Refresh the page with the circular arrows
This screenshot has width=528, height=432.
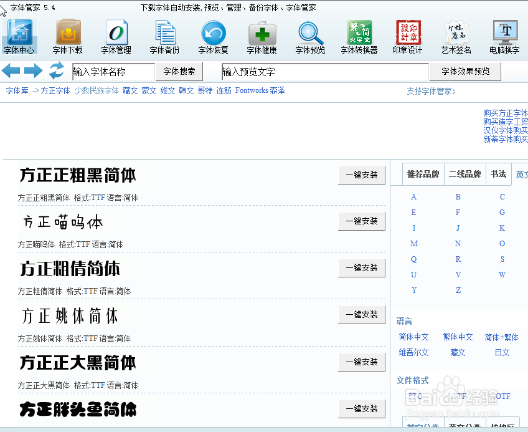tap(57, 70)
